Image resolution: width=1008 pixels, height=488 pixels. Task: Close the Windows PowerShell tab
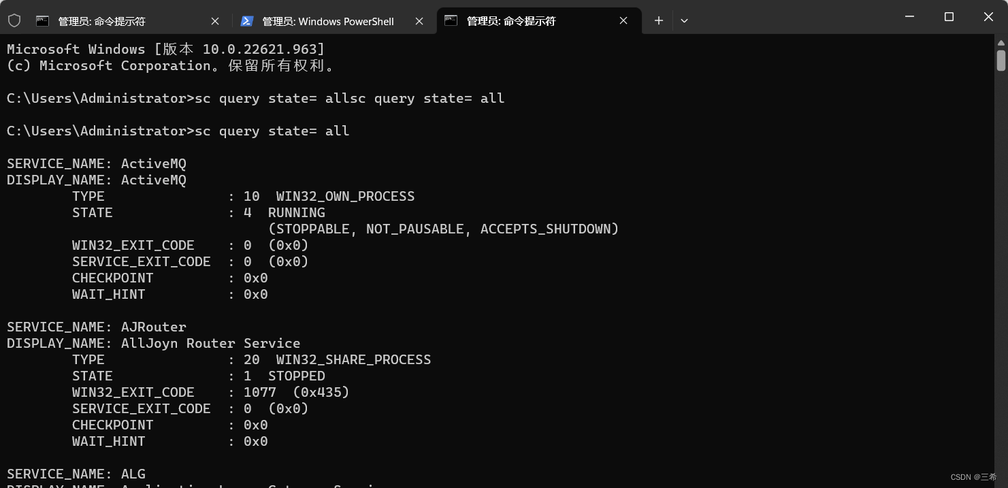click(x=419, y=21)
